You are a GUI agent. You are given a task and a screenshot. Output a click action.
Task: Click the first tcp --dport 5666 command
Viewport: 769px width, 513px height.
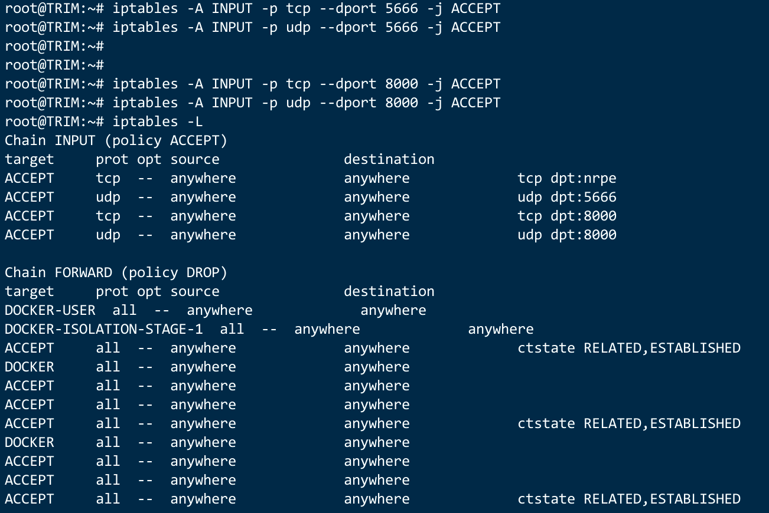253,9
